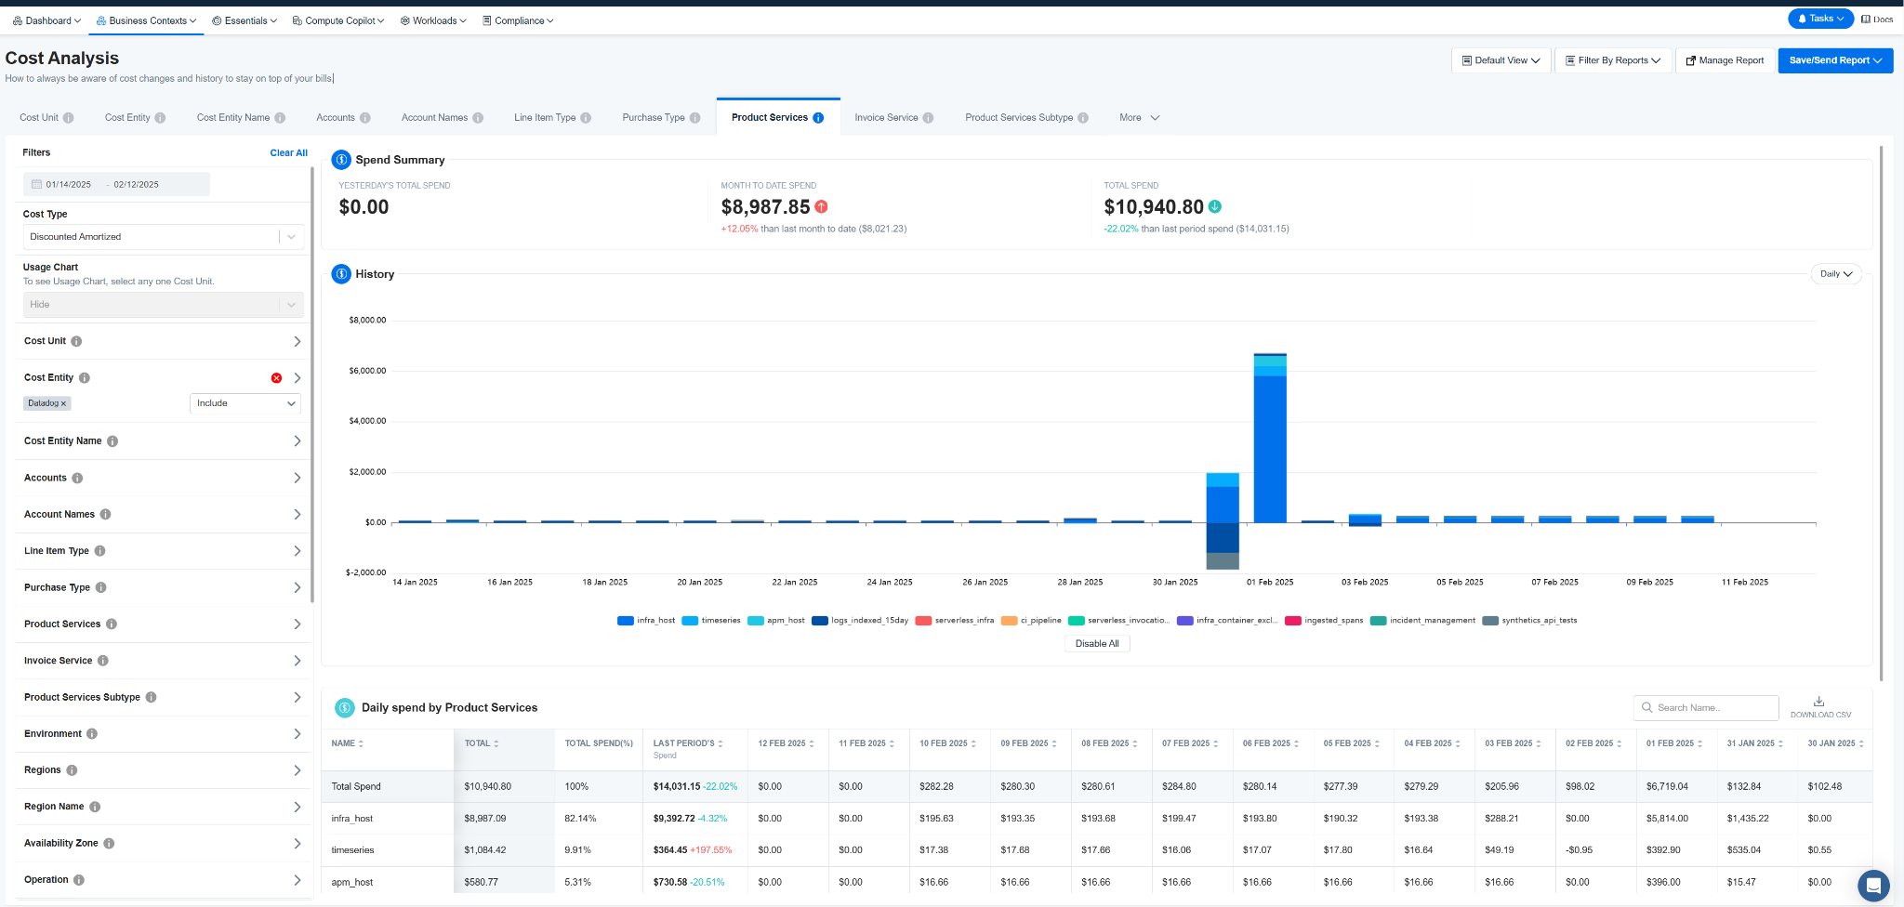Click the Download CSV icon
The width and height of the screenshot is (1904, 907).
[x=1819, y=702]
